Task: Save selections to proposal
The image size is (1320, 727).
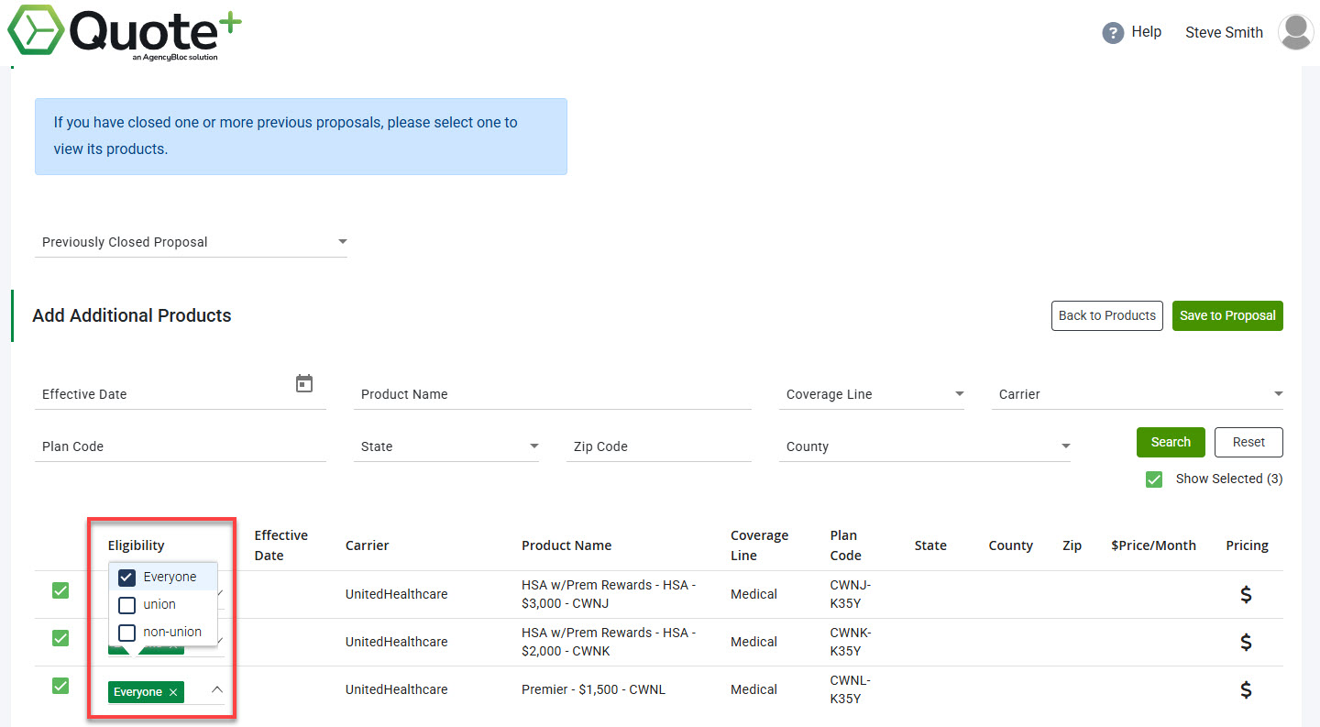Action: coord(1227,315)
